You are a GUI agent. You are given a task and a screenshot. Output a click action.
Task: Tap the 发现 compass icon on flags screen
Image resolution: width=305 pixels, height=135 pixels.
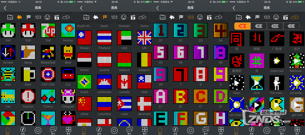99,131
